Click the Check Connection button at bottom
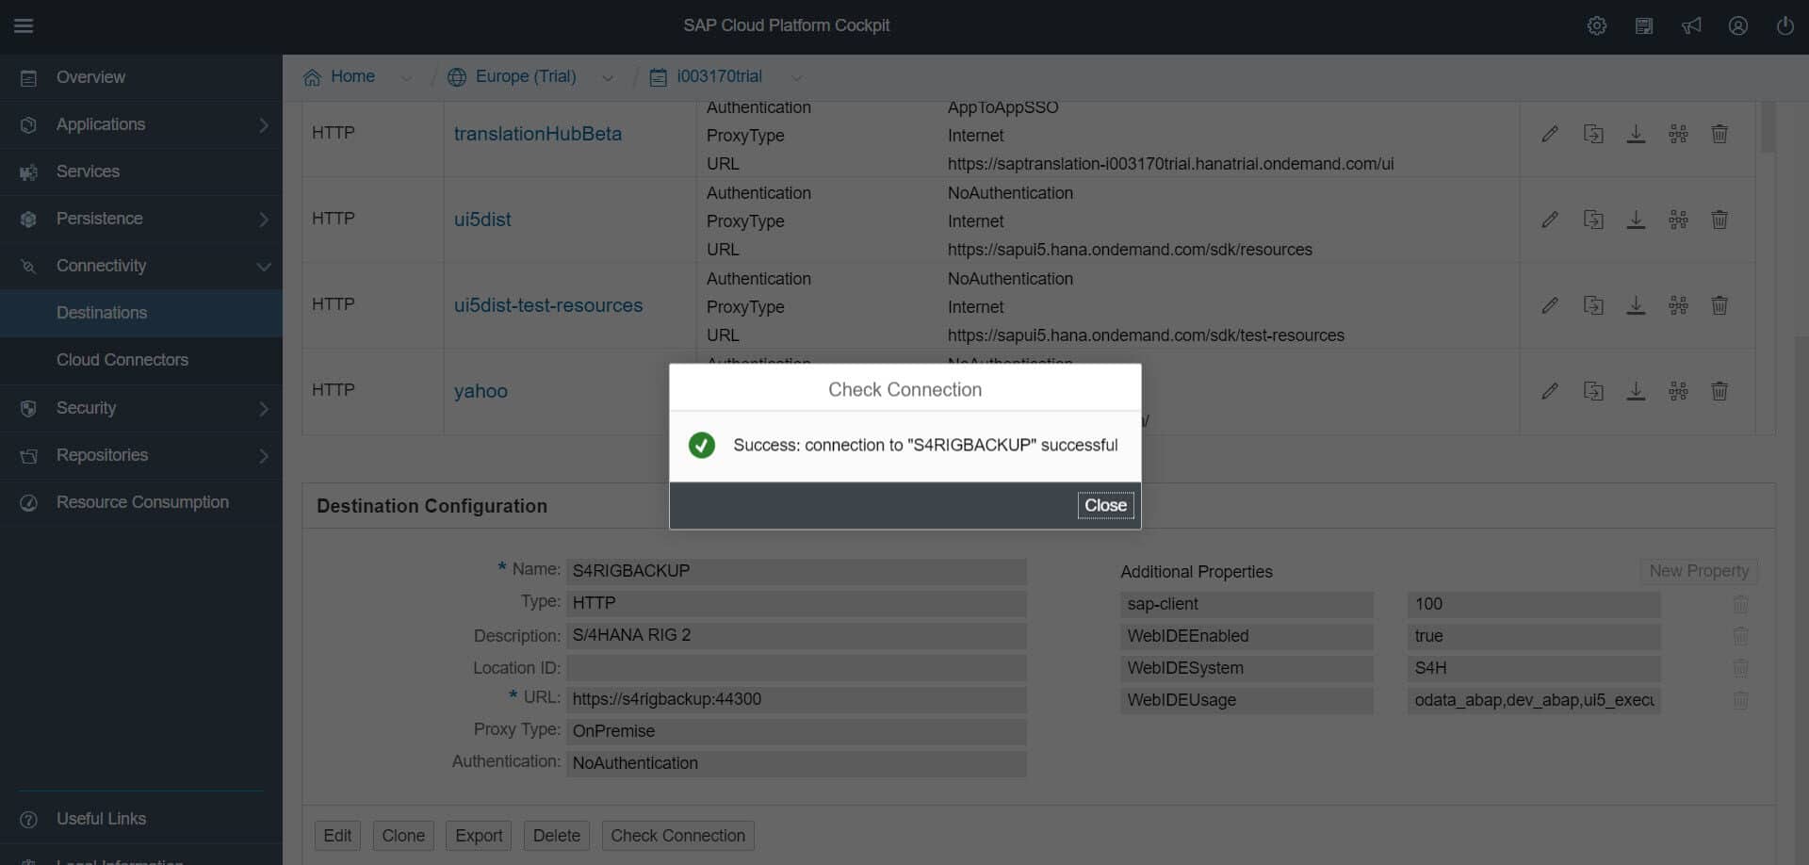1809x865 pixels. (x=677, y=836)
